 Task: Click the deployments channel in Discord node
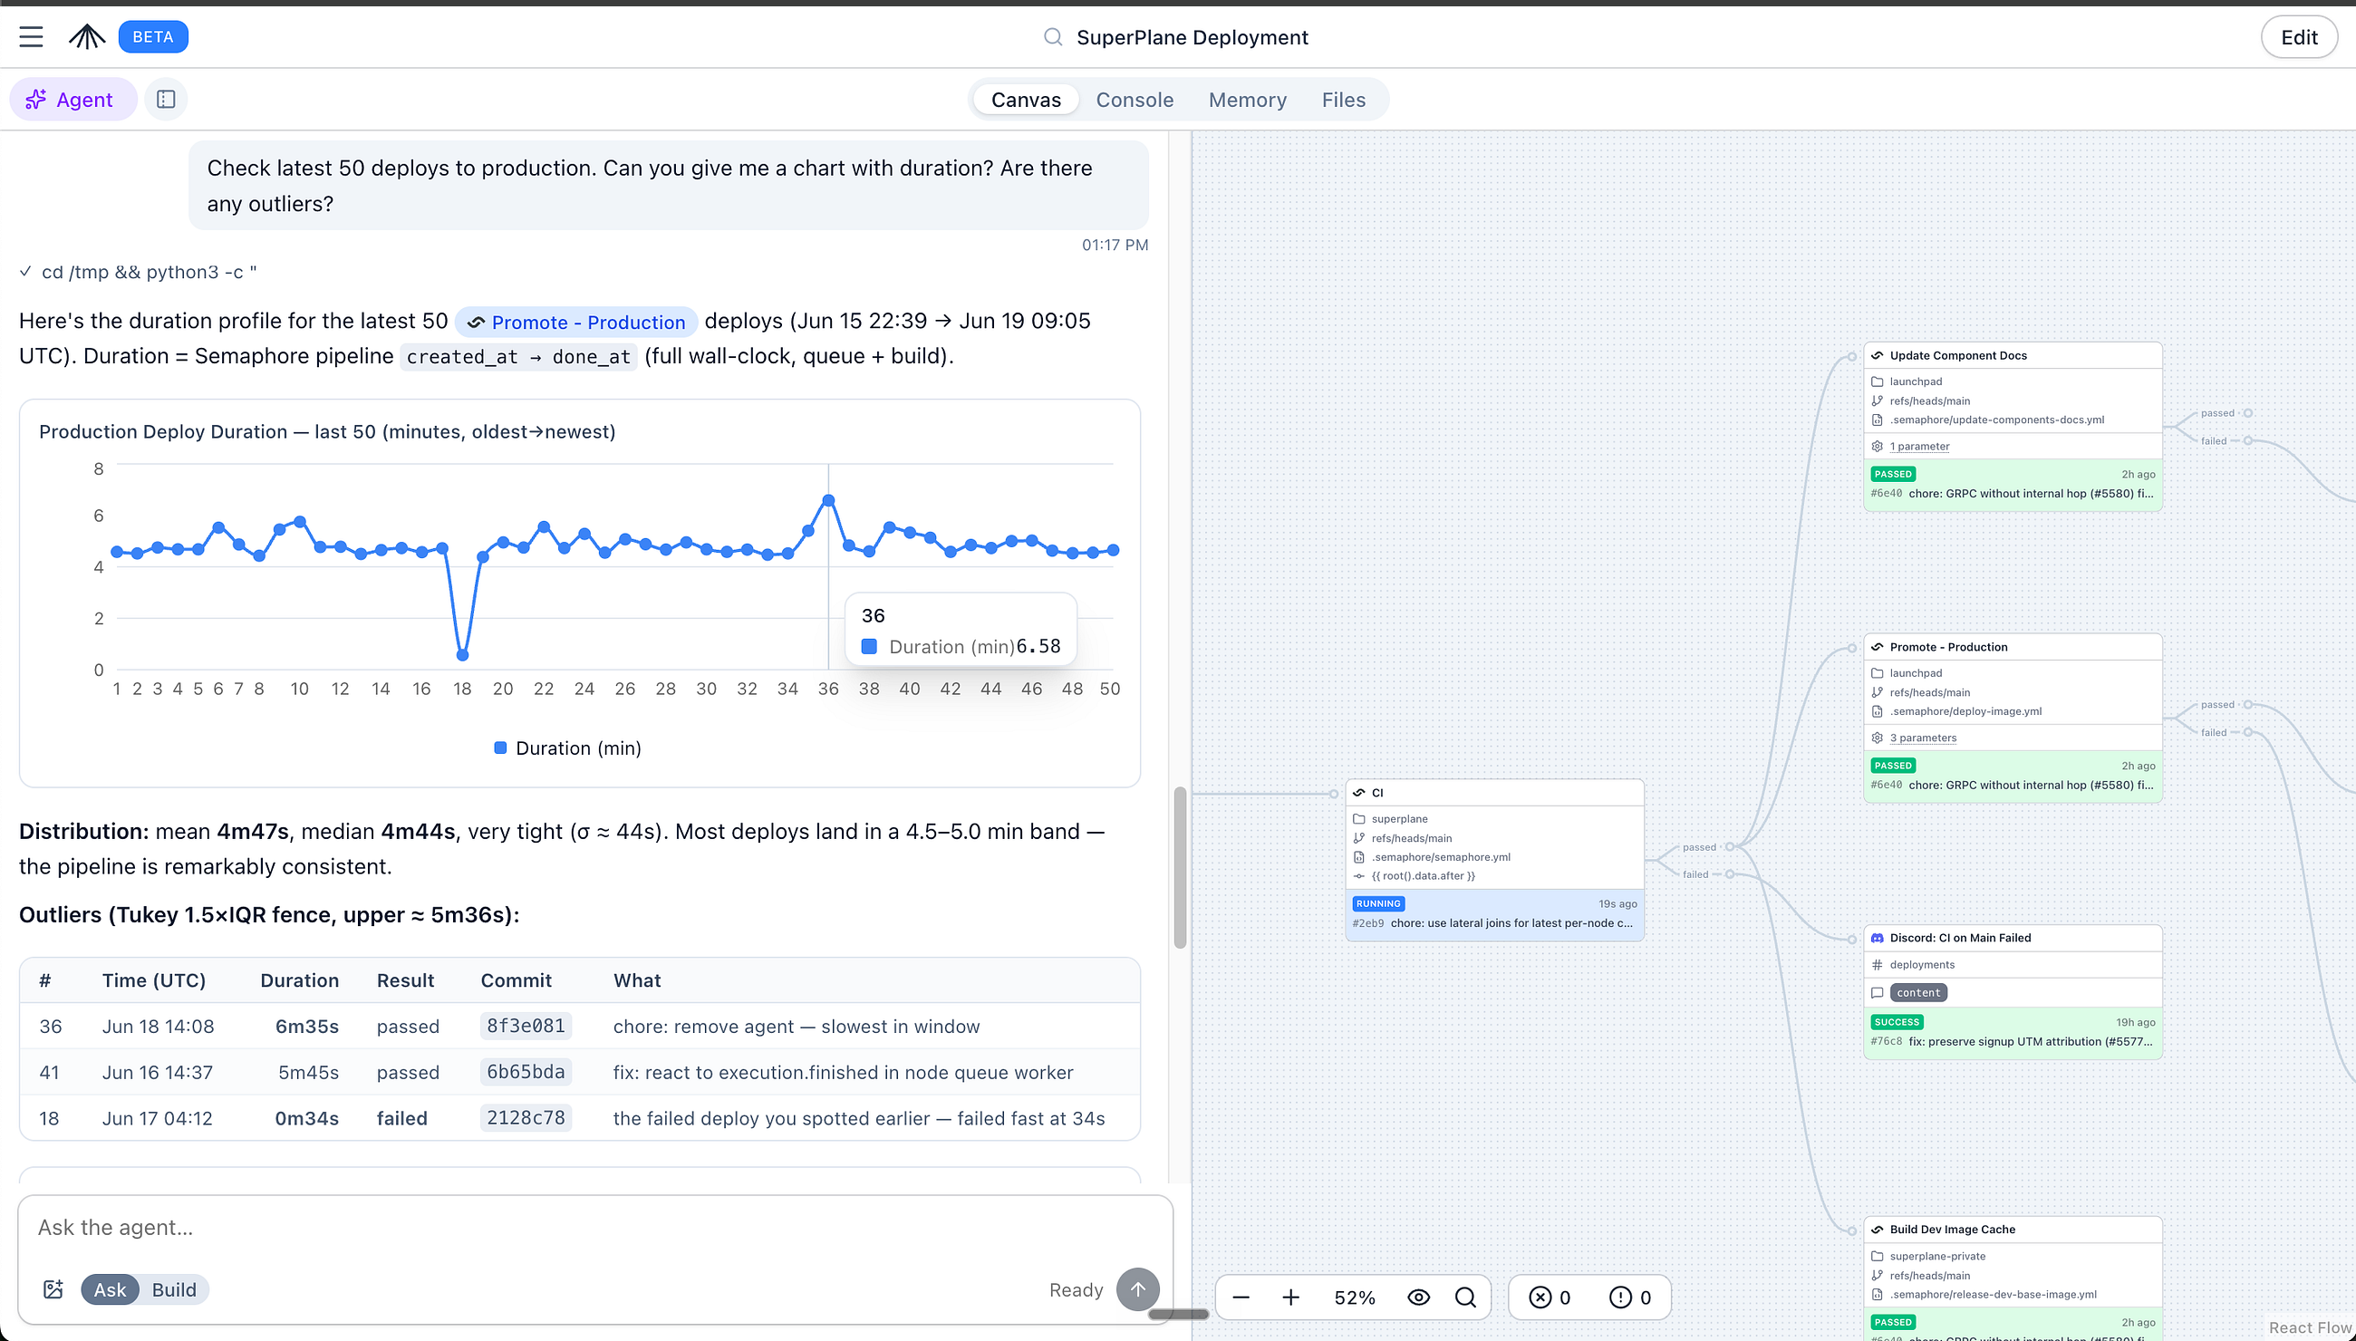click(x=1921, y=965)
